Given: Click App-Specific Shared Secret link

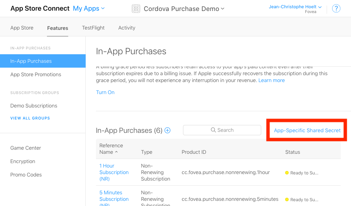Looking at the screenshot, I should point(307,130).
